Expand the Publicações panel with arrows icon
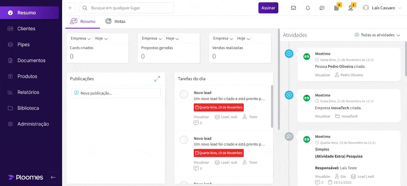Viewport: 407px width, 186px height. click(x=157, y=79)
